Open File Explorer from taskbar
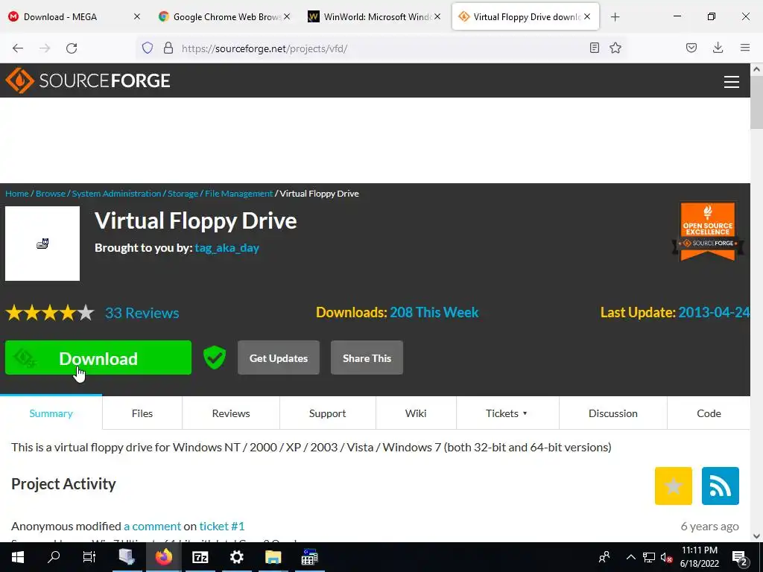 click(x=273, y=557)
